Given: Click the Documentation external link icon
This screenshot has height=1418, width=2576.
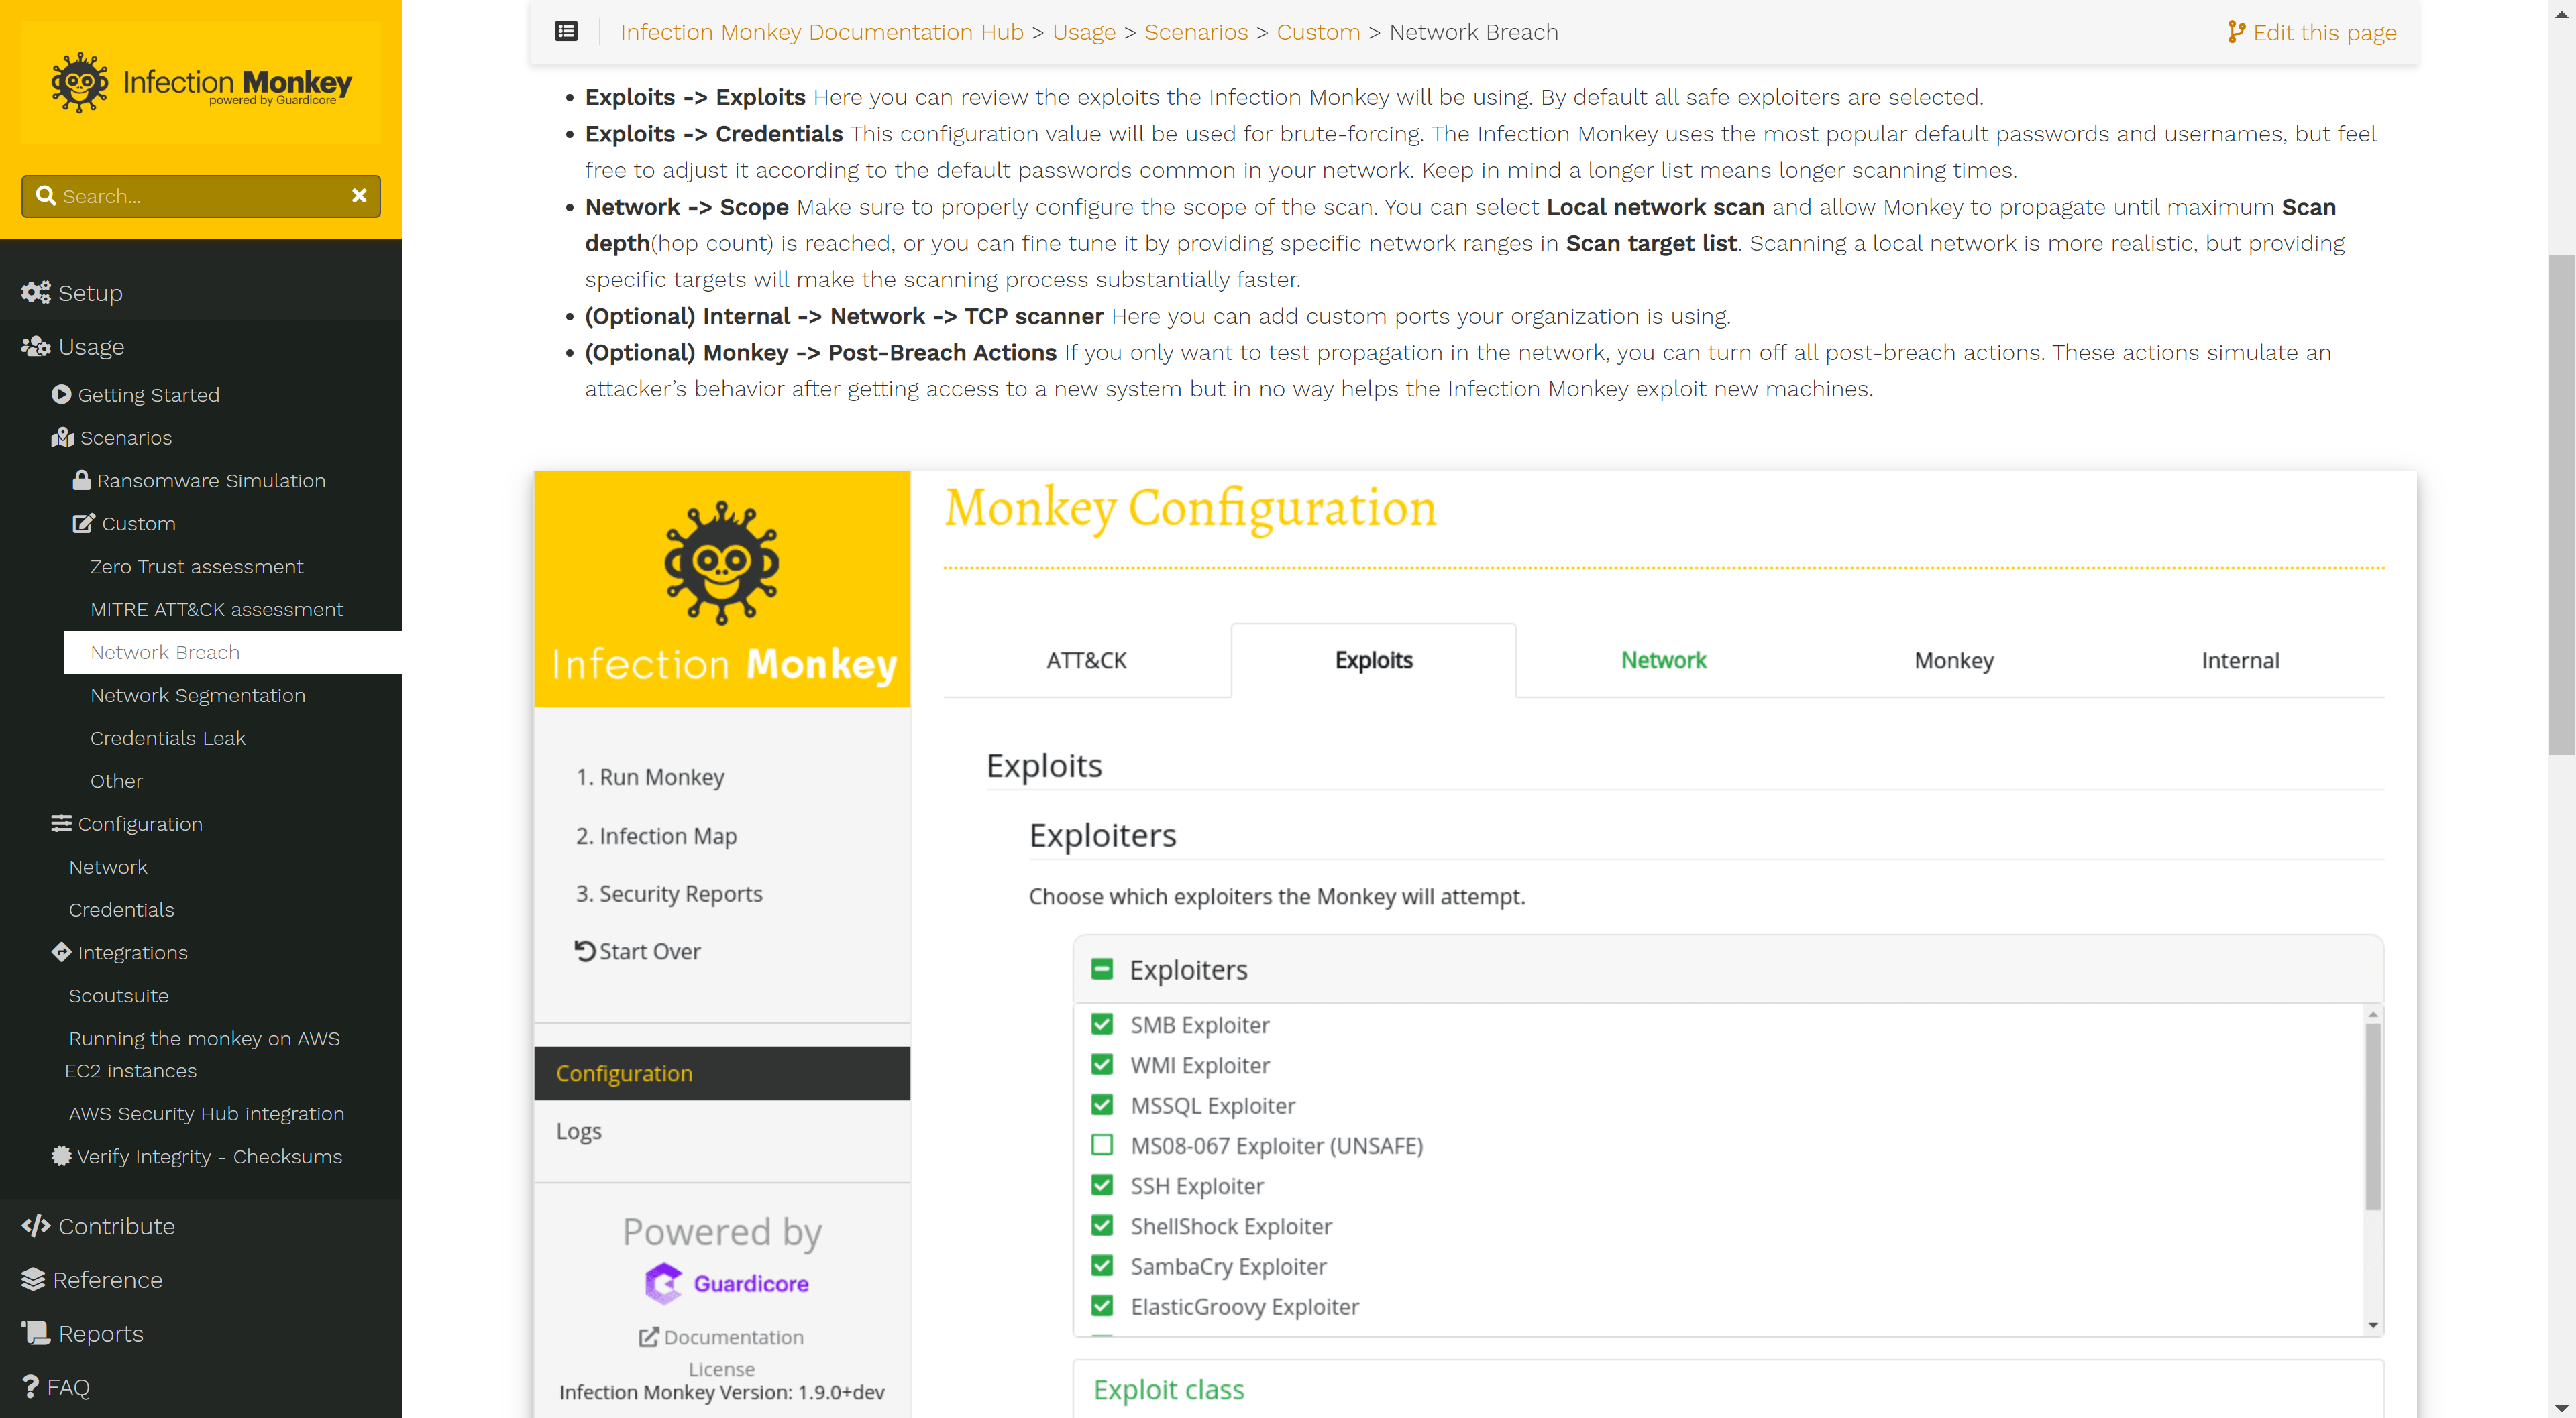Looking at the screenshot, I should [649, 1337].
